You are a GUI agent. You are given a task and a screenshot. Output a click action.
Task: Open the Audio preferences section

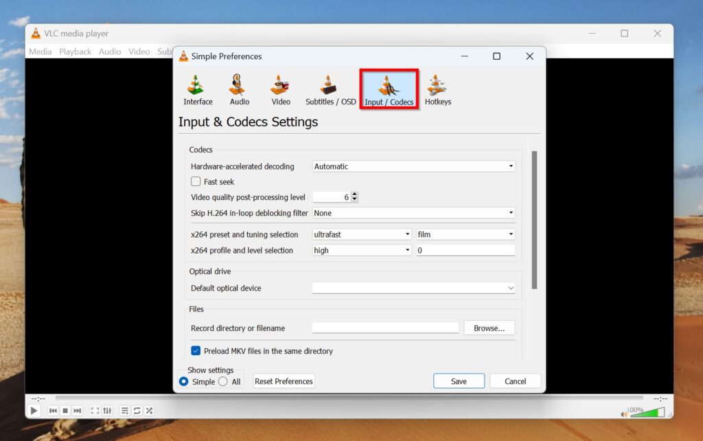click(239, 88)
